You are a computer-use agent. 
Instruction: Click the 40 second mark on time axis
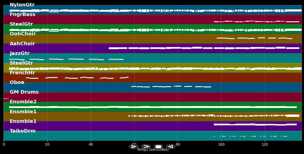click(91, 145)
